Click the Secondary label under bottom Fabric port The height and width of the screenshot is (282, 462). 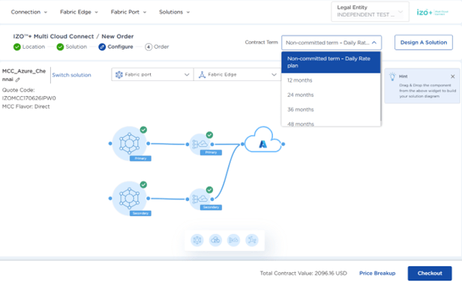coord(140,213)
